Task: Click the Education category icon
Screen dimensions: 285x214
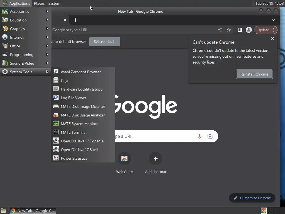Action: tap(5, 20)
